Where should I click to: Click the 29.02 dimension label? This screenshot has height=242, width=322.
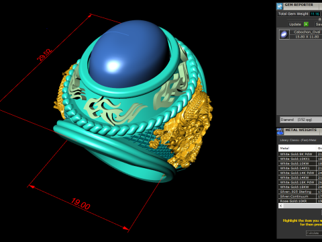(45, 54)
